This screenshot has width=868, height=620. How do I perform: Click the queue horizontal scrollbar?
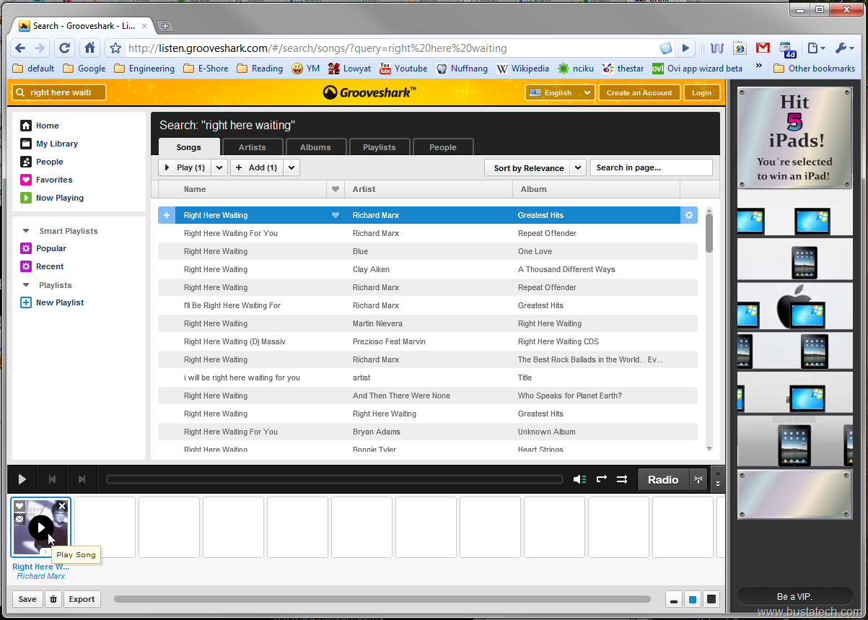pyautogui.click(x=382, y=599)
